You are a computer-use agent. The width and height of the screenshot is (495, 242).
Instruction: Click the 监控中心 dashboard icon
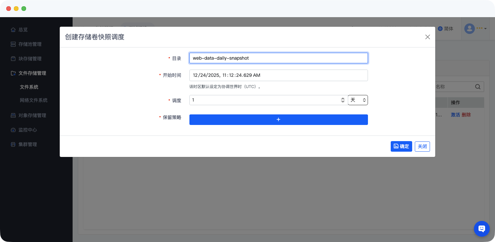[x=13, y=130]
